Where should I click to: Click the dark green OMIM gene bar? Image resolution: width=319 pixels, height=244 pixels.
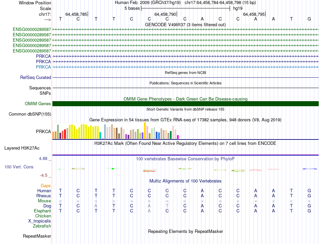(x=185, y=104)
